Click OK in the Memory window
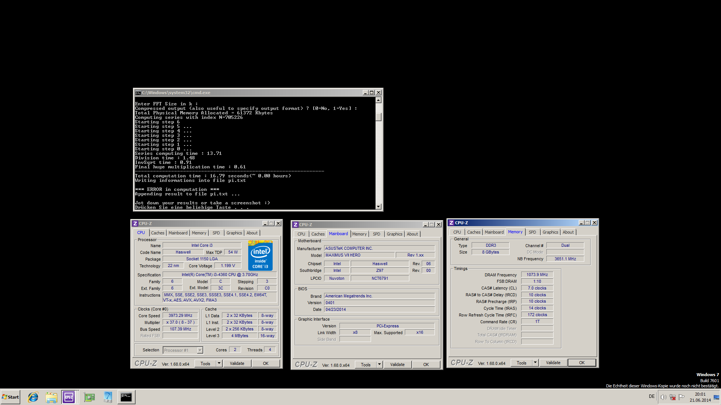Image resolution: width=721 pixels, height=405 pixels. (x=582, y=363)
